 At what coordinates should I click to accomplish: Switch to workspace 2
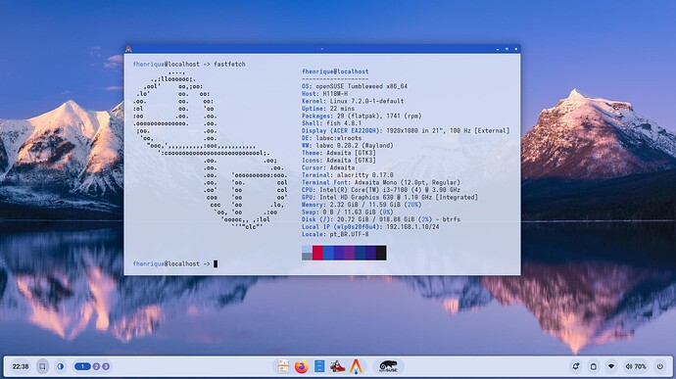(x=96, y=366)
